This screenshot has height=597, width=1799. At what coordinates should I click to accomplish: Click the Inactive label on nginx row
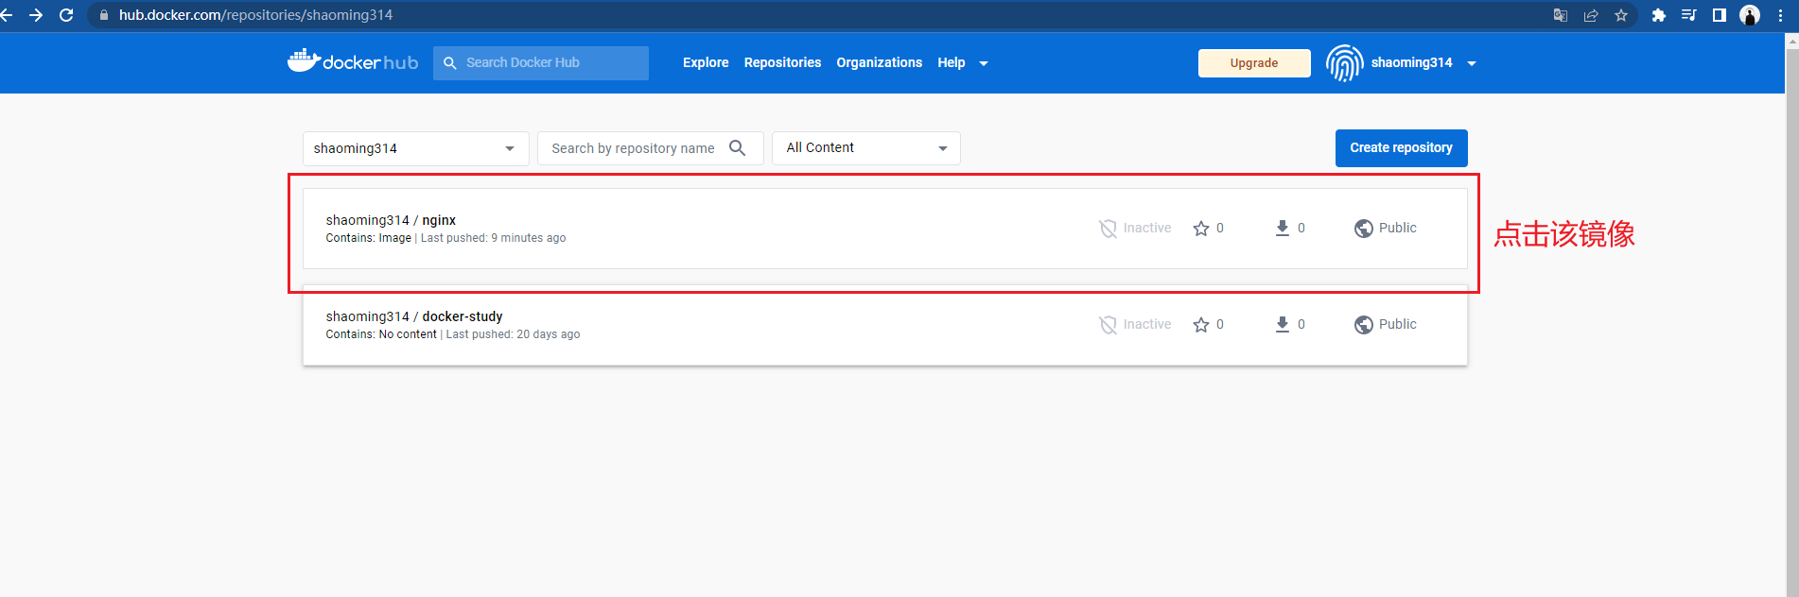(1147, 228)
